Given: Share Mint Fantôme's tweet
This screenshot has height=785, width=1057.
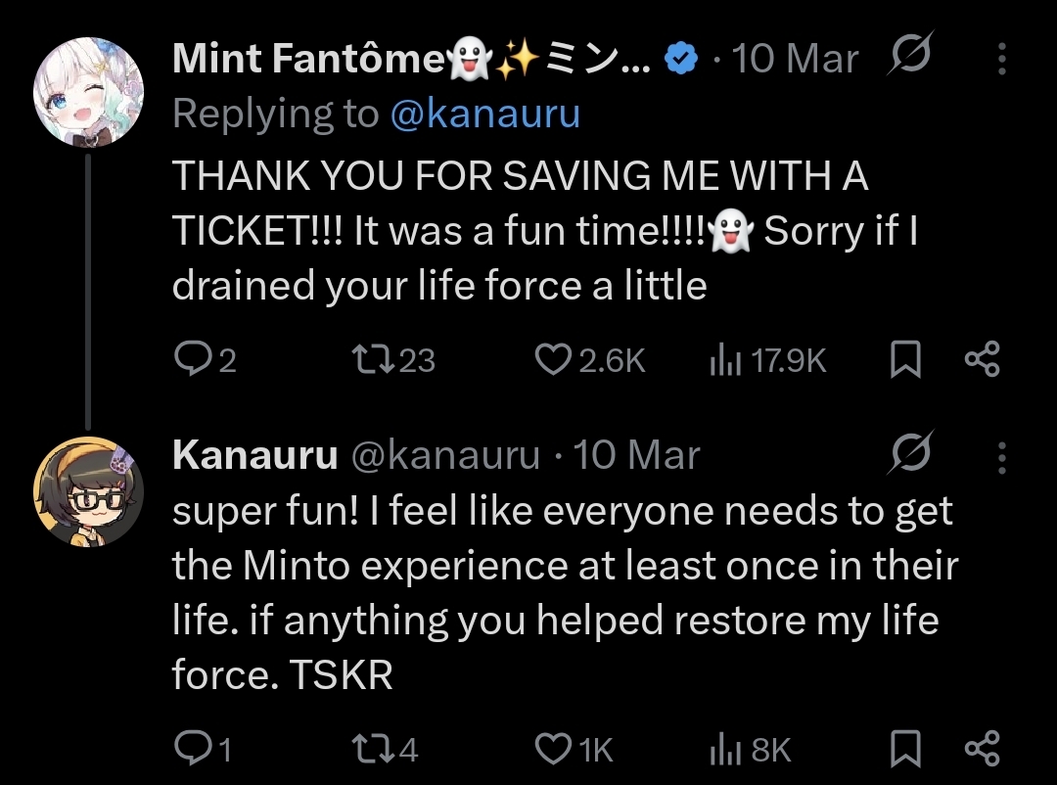Looking at the screenshot, I should pos(982,361).
